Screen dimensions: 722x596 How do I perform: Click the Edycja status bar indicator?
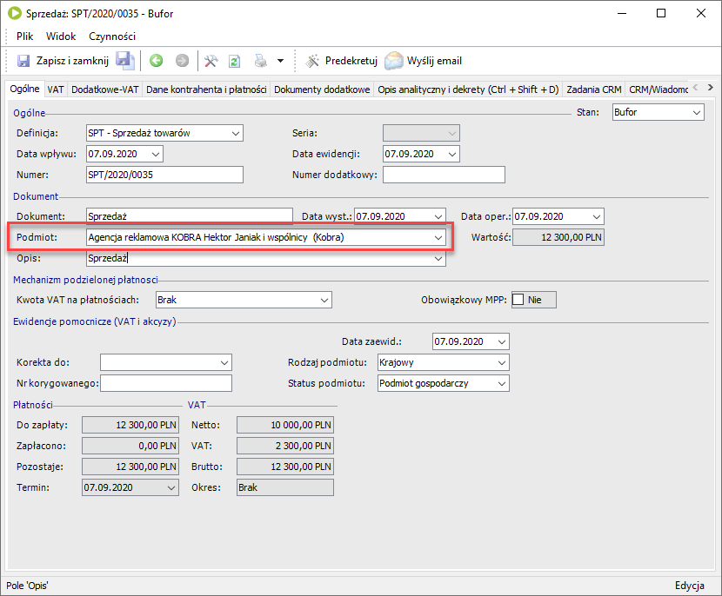tap(689, 586)
